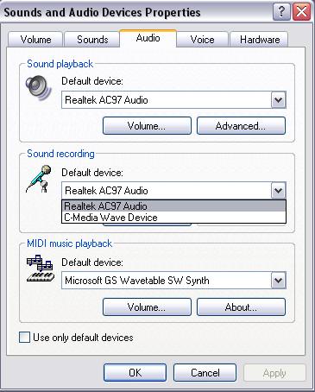Click Volume button under Sound playback
This screenshot has height=392, width=315.
pyautogui.click(x=147, y=126)
